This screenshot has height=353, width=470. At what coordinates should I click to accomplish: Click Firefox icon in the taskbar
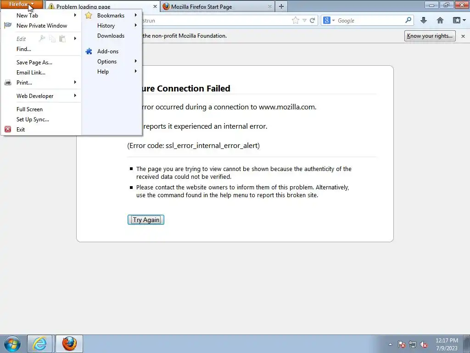click(x=69, y=344)
